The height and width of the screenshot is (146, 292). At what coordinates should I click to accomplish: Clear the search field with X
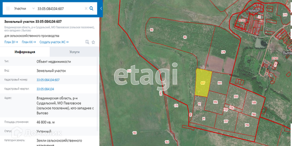pyautogui.click(x=86, y=9)
